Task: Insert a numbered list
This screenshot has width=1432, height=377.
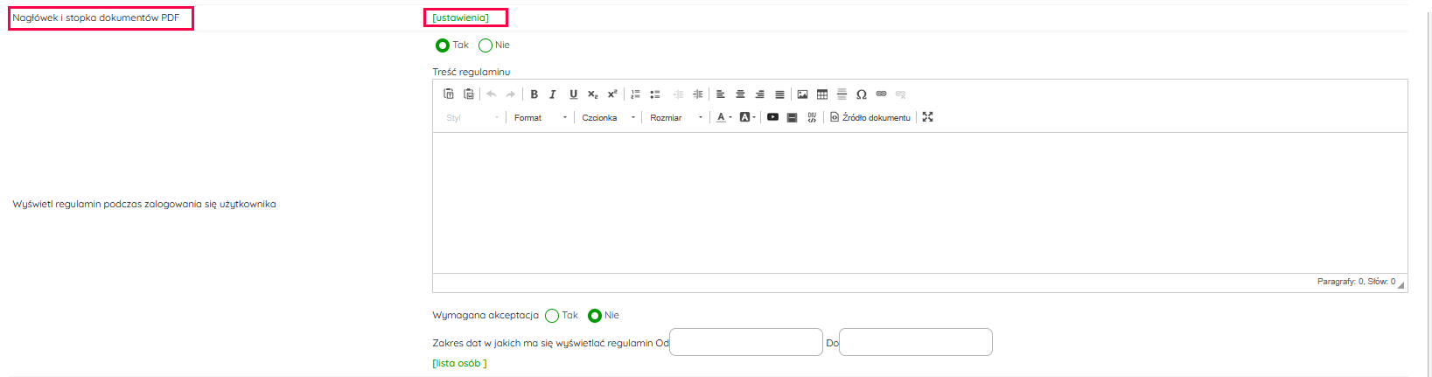Action: coord(636,94)
